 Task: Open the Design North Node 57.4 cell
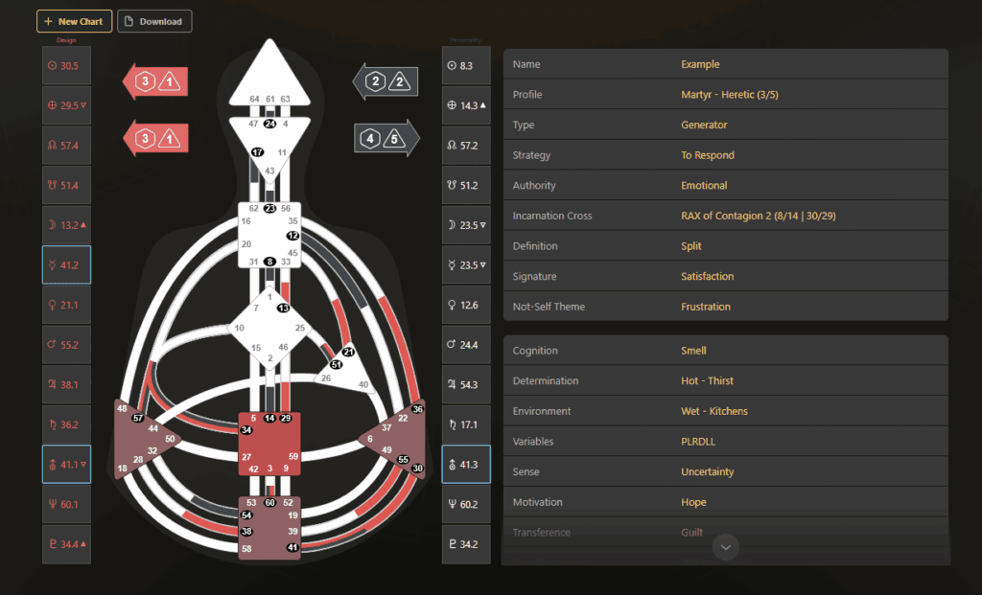(x=66, y=145)
